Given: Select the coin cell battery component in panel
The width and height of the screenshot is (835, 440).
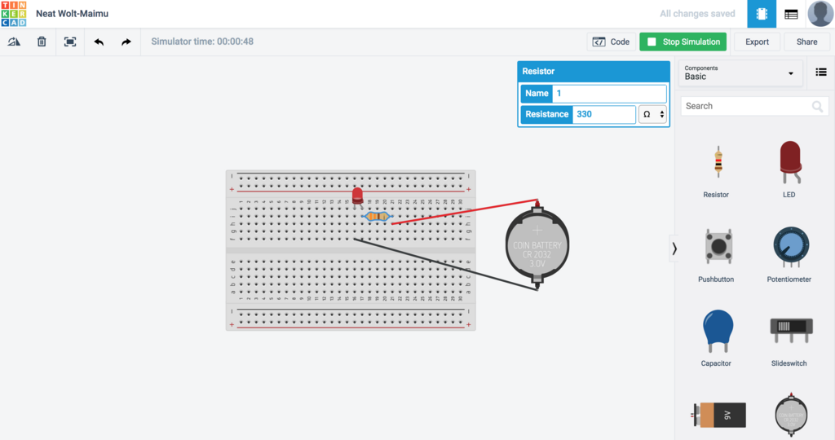Looking at the screenshot, I should (x=791, y=415).
